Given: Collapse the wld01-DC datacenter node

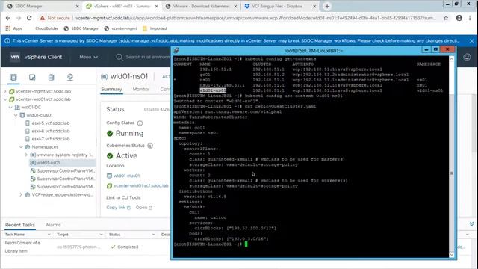Looking at the screenshot, I should 10,107.
